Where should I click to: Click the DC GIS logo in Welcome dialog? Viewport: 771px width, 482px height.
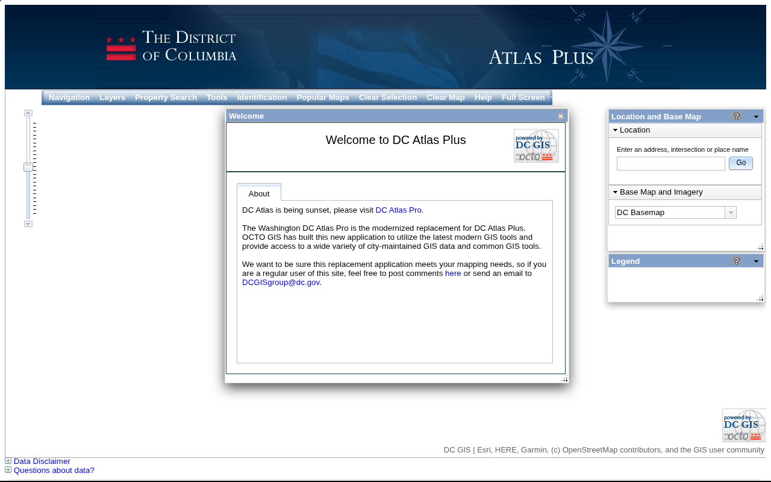536,146
